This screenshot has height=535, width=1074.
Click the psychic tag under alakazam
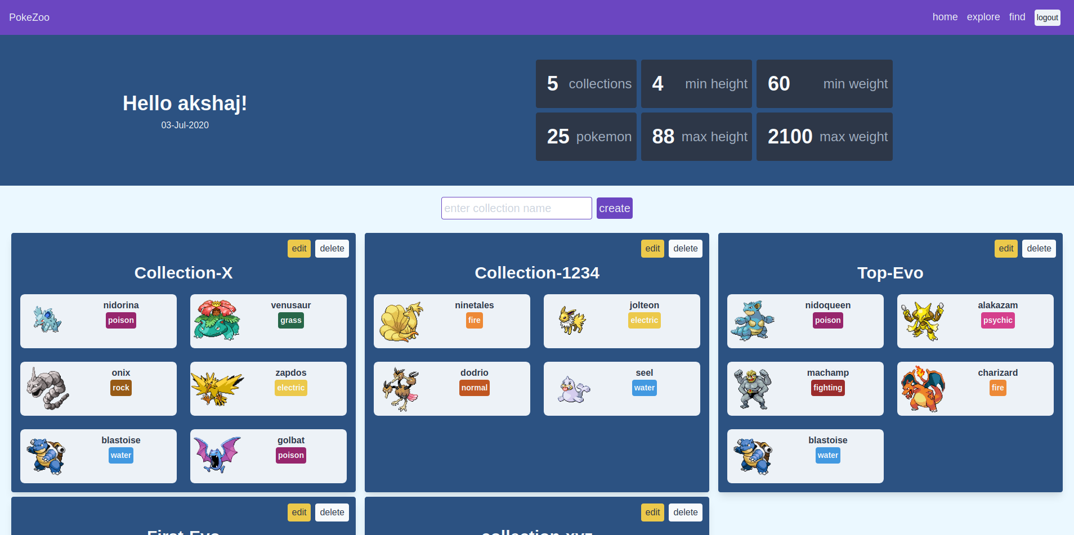[x=998, y=321]
